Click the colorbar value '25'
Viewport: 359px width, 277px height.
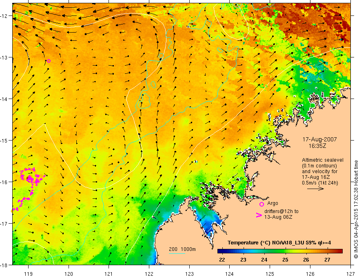coord(285,260)
